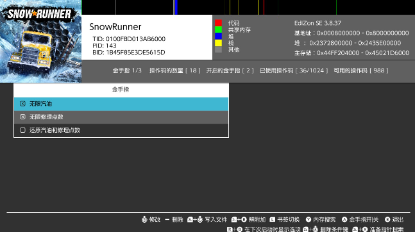Click the 已使用操作码 [ 36/1024 ] status
The width and height of the screenshot is (415, 232).
tap(294, 70)
